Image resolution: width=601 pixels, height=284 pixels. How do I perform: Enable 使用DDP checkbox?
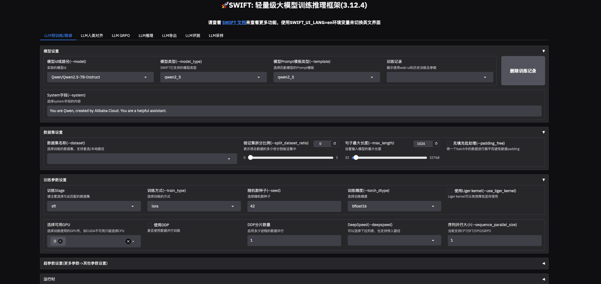point(150,225)
